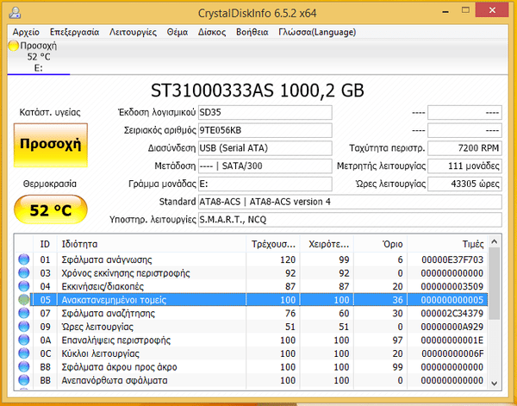
Task: Open the Επεξεργασία menu
Action: pyautogui.click(x=74, y=32)
